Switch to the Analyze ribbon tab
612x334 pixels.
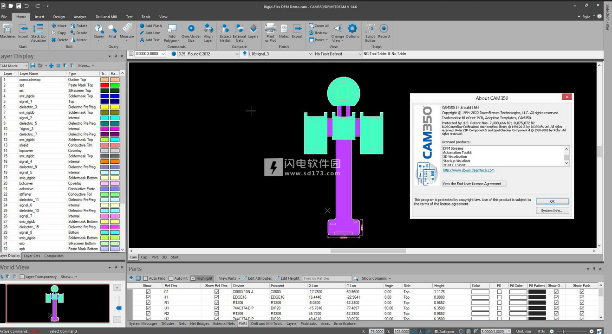[x=80, y=17]
